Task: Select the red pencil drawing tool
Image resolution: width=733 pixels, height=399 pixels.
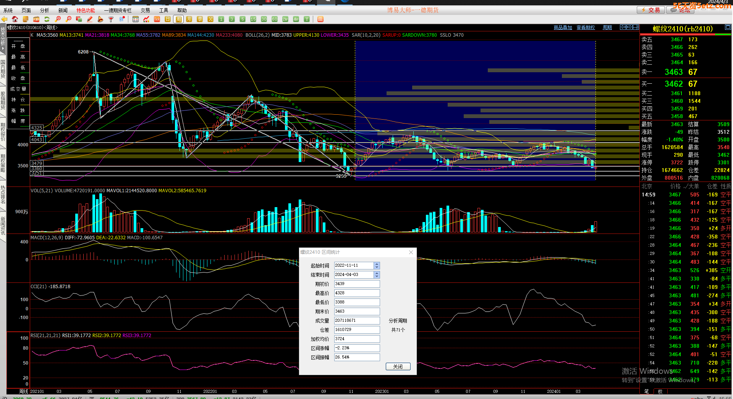Action: click(90, 19)
